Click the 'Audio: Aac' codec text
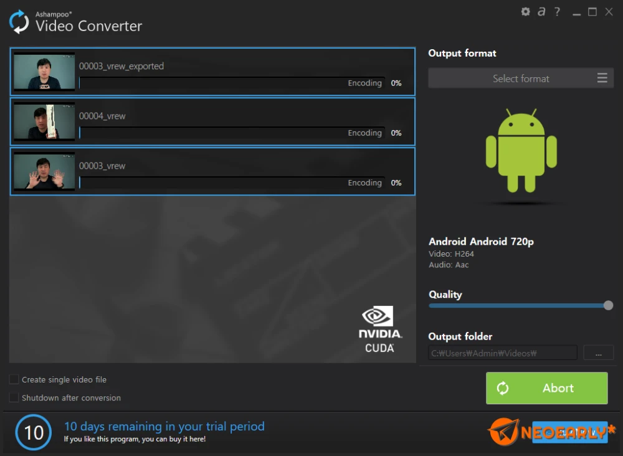Viewport: 623px width, 456px height. 449,265
